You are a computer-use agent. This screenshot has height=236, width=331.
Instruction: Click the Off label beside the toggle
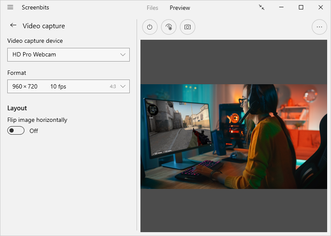coord(34,131)
